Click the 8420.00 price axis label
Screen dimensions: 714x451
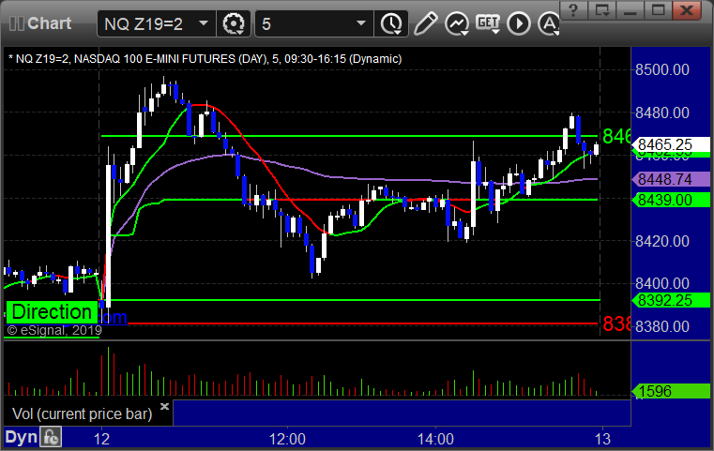662,241
